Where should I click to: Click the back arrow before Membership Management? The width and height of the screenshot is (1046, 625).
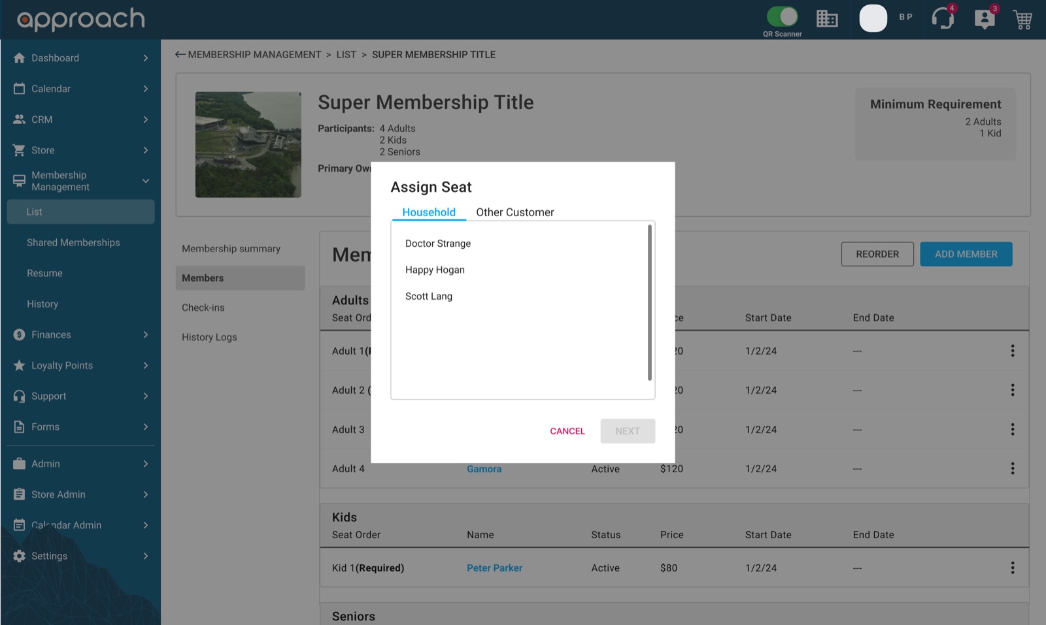point(180,54)
